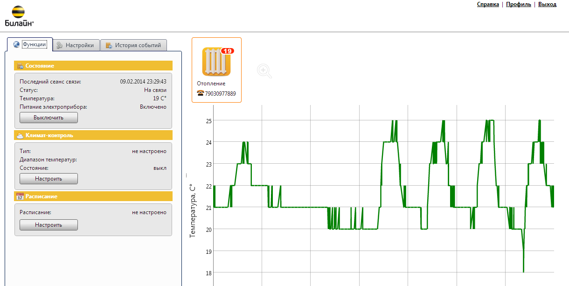
Task: Click the Отопление device label
Action: pos(211,84)
